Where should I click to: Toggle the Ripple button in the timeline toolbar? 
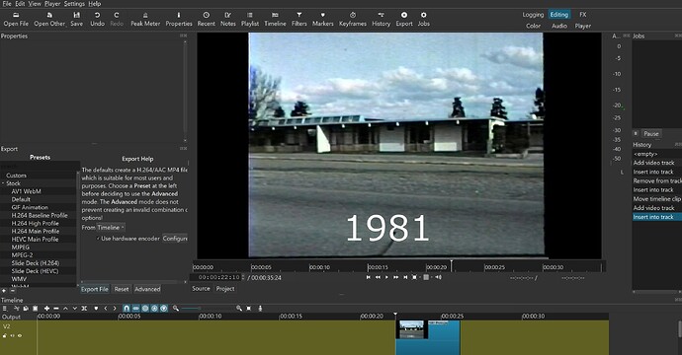145,309
